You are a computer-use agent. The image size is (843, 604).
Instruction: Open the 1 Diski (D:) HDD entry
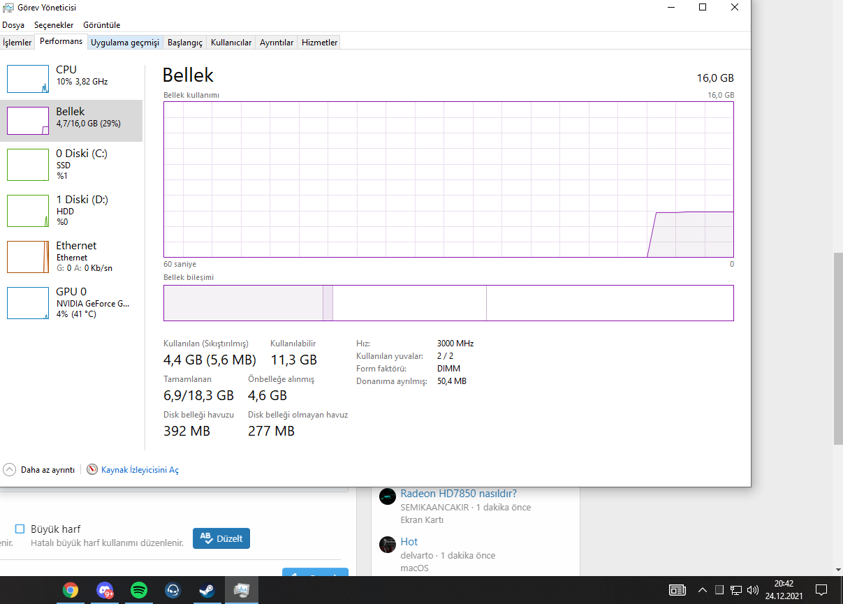pyautogui.click(x=71, y=211)
